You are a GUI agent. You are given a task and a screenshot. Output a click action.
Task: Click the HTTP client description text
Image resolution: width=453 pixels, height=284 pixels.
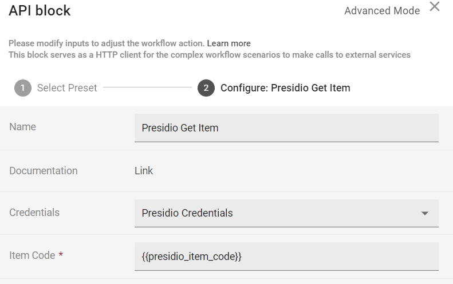(209, 55)
